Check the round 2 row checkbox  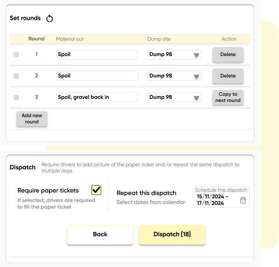(x=16, y=76)
